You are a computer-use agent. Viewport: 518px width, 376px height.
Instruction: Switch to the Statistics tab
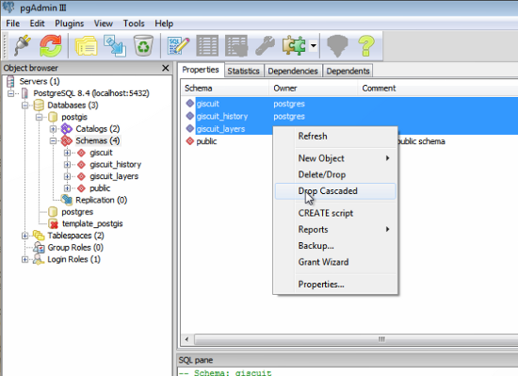(x=244, y=71)
